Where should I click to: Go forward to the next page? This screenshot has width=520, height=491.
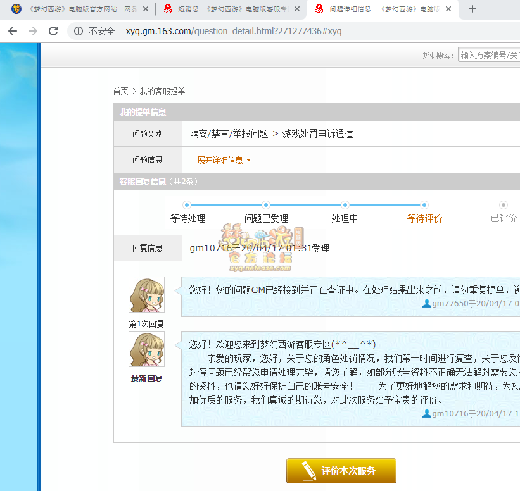pyautogui.click(x=33, y=31)
